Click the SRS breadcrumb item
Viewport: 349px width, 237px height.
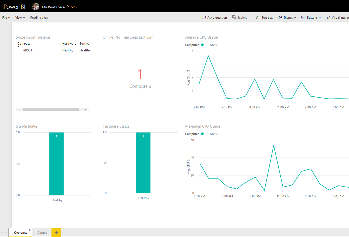(x=74, y=7)
